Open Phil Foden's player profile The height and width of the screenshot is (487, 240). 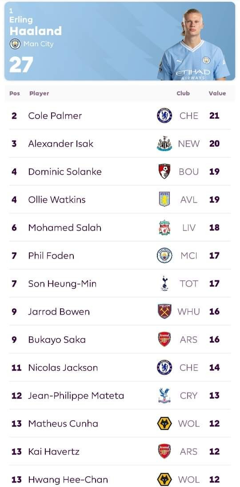[51, 255]
